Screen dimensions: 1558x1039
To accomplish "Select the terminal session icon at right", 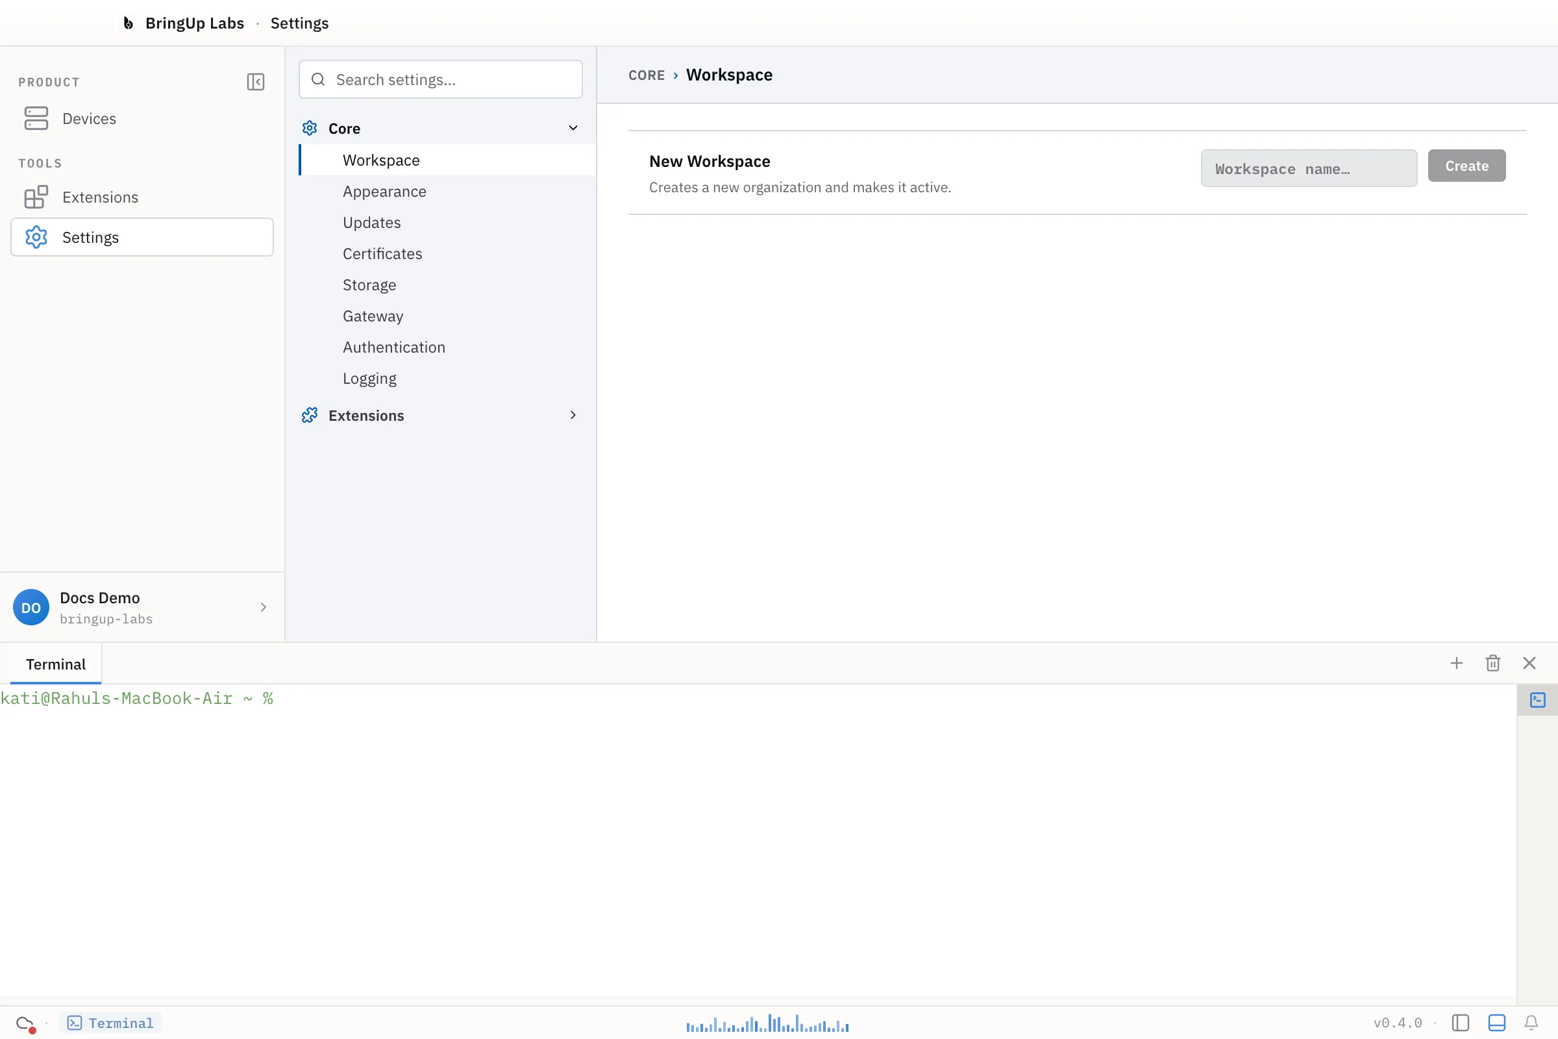I will coord(1537,700).
